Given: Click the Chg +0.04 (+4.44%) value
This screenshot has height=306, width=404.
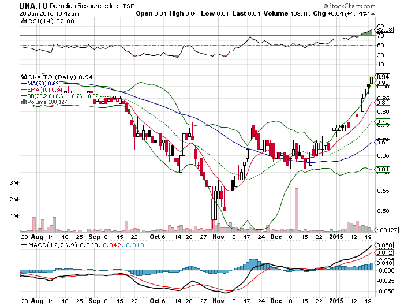Looking at the screenshot, I should point(342,14).
